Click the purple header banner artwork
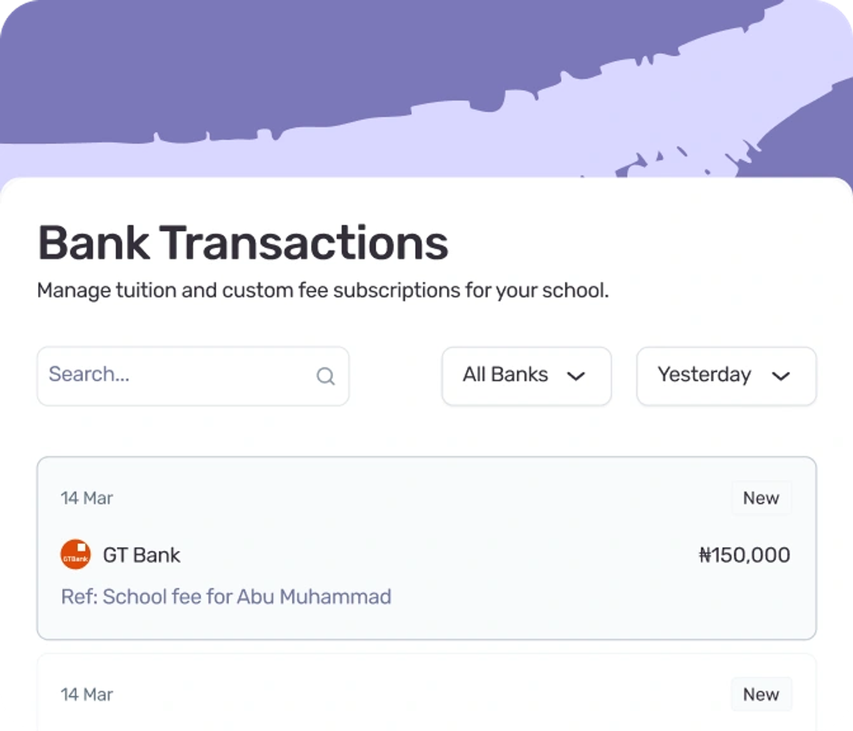Screen dimensions: 853x731 click(426, 89)
